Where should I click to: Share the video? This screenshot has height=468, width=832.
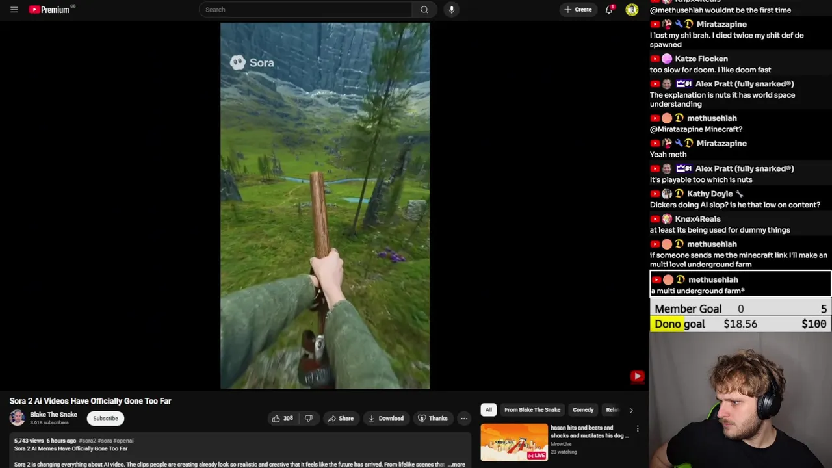pyautogui.click(x=341, y=419)
